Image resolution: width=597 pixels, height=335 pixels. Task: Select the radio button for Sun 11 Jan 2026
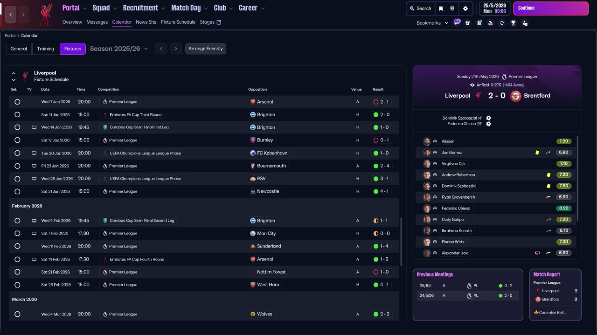click(17, 114)
